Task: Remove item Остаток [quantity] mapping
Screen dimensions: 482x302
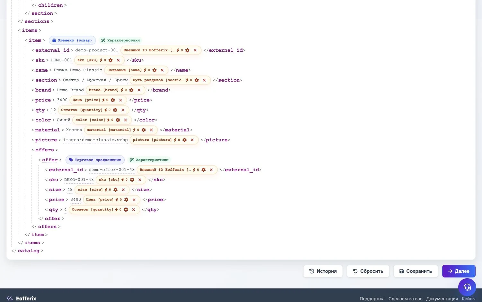Action: coord(123,110)
